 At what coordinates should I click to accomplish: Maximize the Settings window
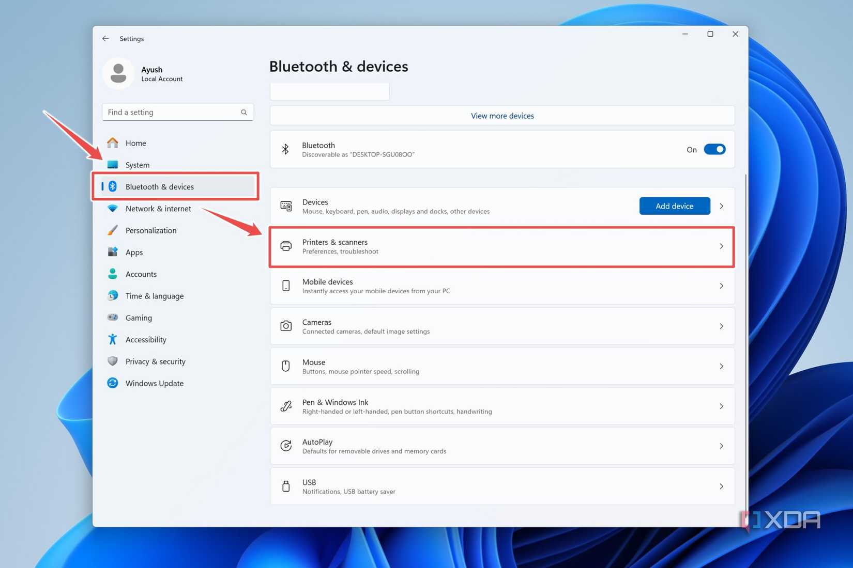(710, 34)
